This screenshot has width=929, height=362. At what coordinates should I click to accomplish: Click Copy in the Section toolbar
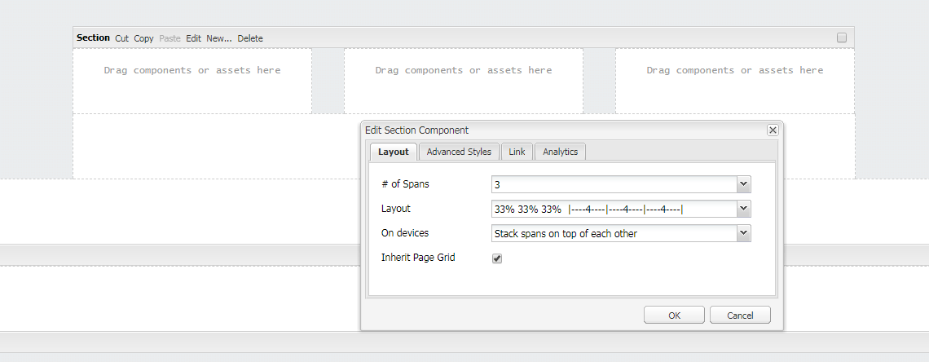coord(143,38)
